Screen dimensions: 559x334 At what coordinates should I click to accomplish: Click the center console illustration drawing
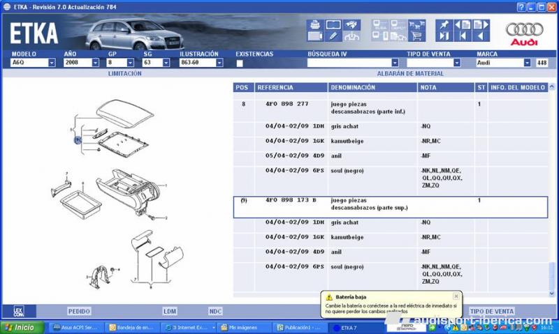[127, 192]
